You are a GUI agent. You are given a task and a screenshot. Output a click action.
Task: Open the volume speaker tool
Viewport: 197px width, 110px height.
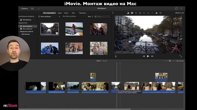(144, 13)
